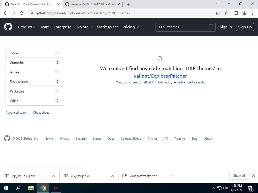Open options chevron for ep_setup.exe
Screen dimensions: 258x193
(x=112, y=176)
